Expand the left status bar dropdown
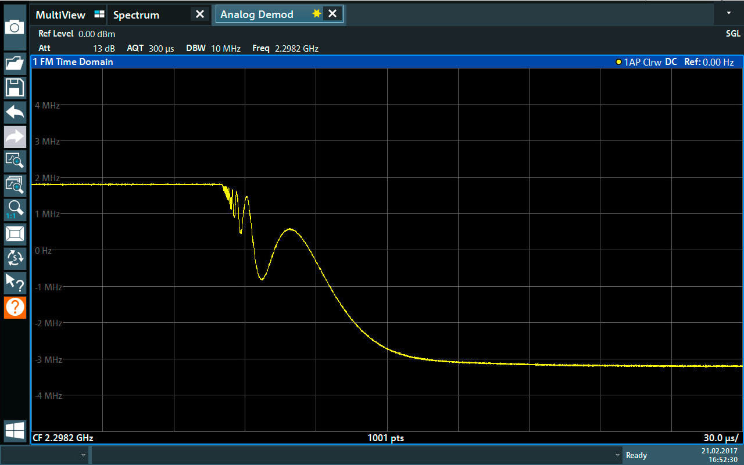 click(83, 455)
